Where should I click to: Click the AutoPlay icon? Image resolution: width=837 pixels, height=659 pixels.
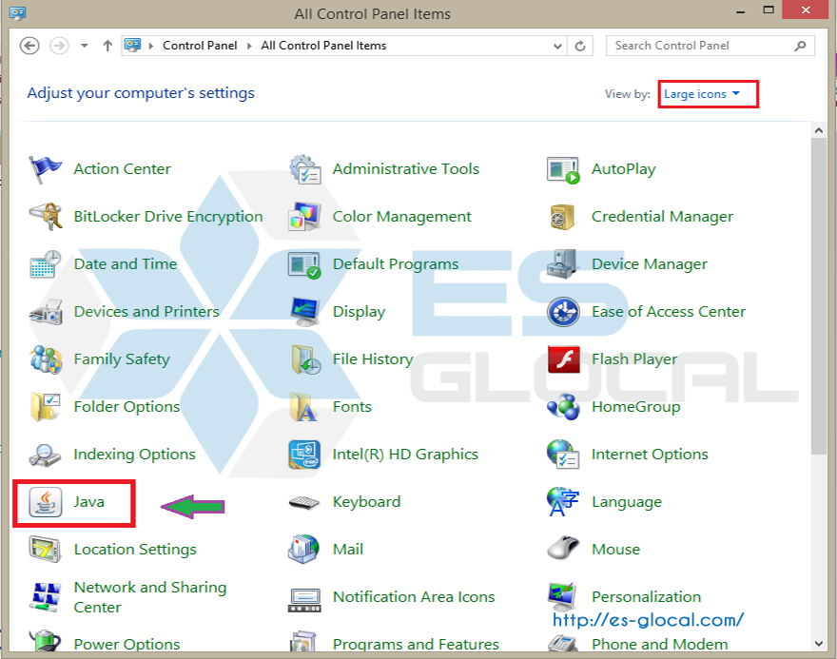(563, 169)
